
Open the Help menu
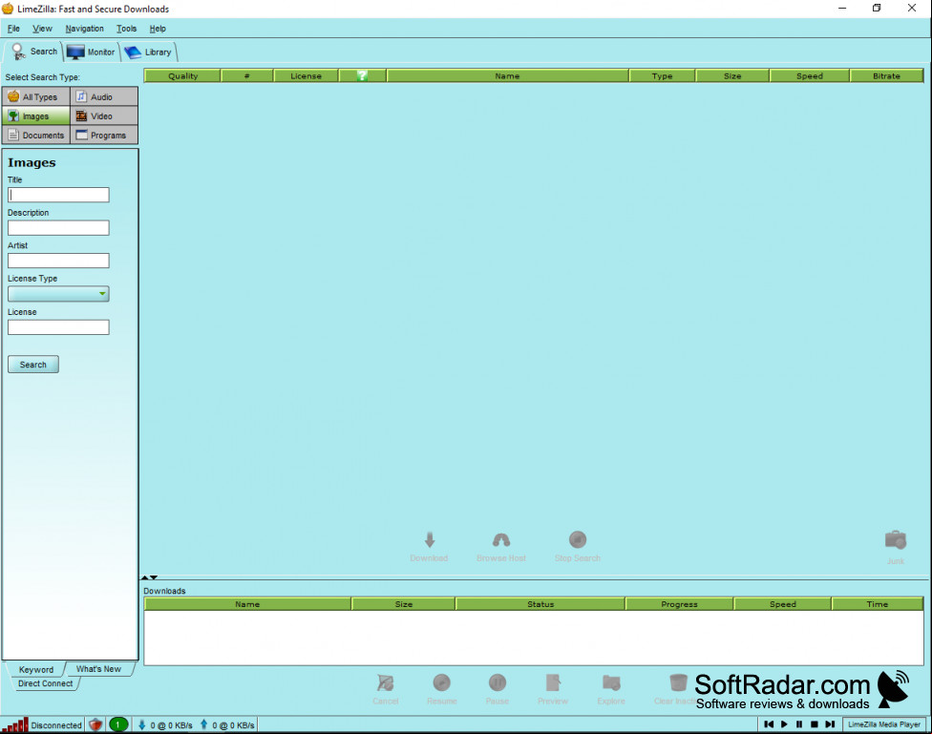[158, 29]
